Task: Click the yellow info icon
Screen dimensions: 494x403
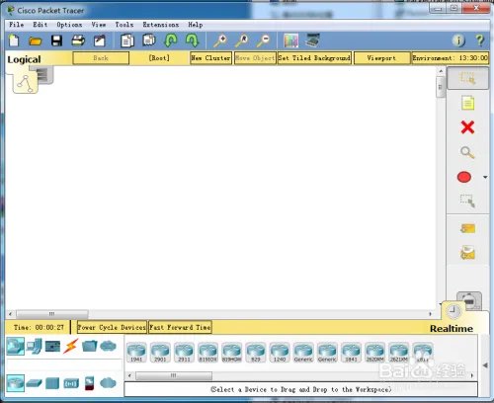Action: point(458,40)
